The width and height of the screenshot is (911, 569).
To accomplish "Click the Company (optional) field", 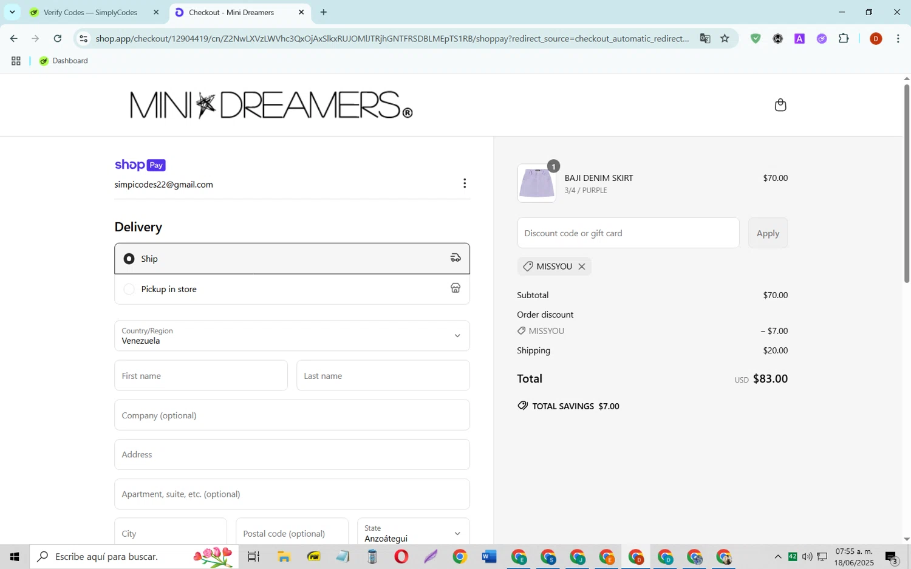I will [x=292, y=415].
